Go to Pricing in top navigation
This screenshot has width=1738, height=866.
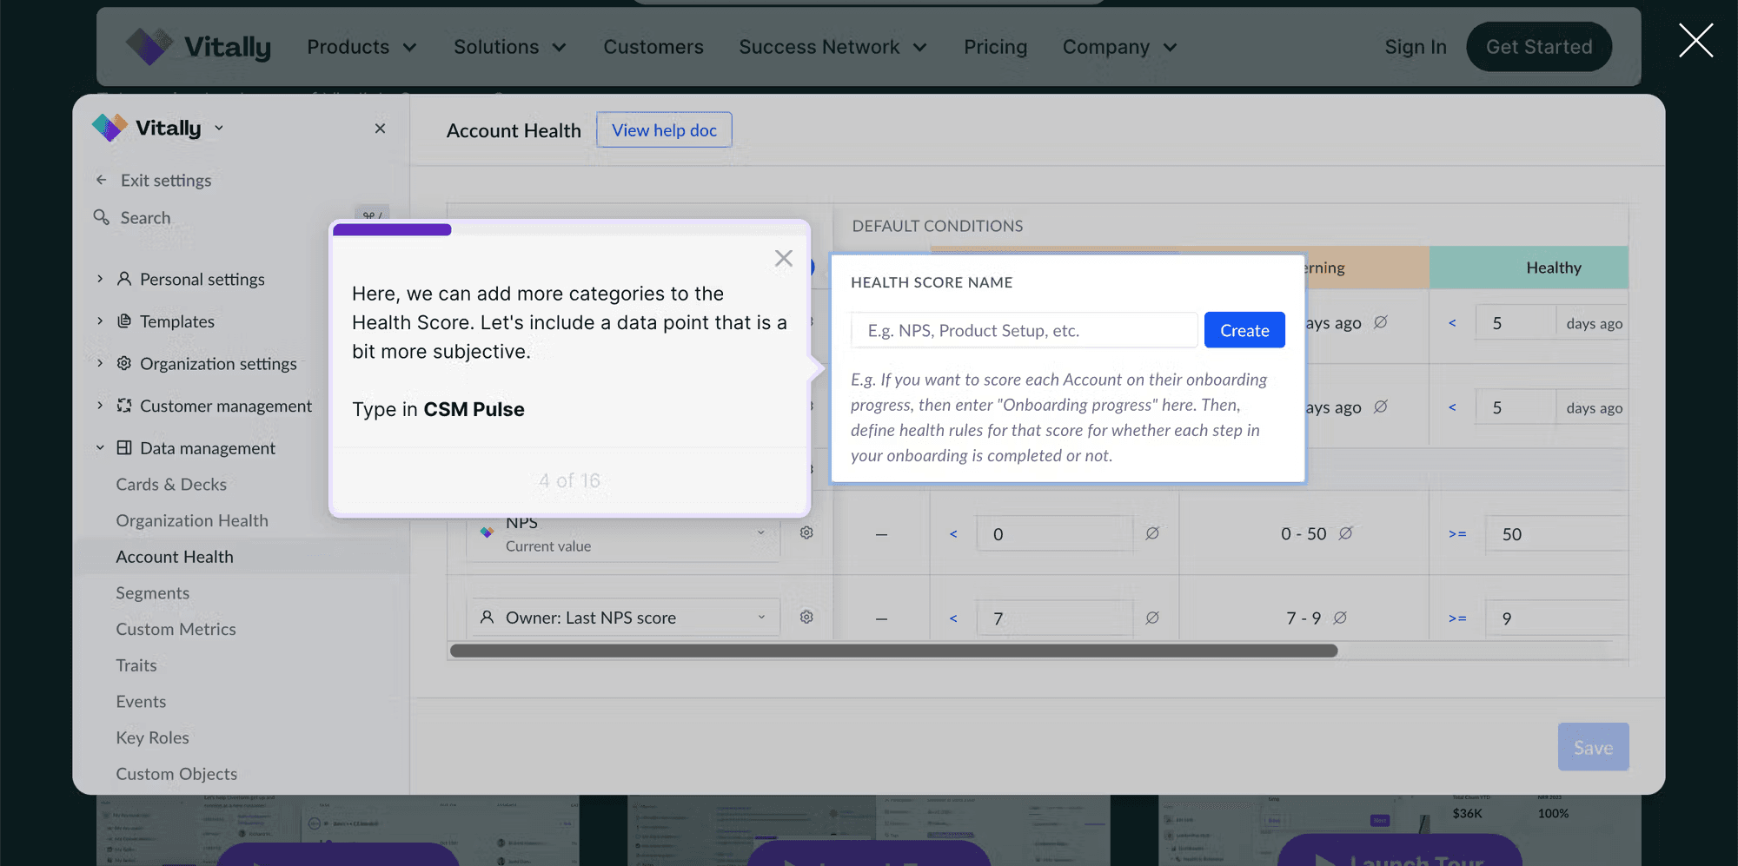[995, 47]
